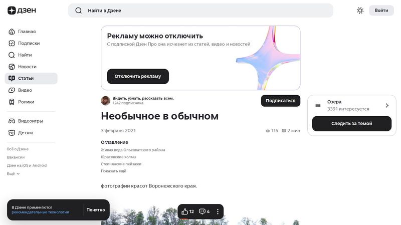401x225 pixels.
Task: Expand contents with 'Показать ещё'
Action: (x=113, y=171)
